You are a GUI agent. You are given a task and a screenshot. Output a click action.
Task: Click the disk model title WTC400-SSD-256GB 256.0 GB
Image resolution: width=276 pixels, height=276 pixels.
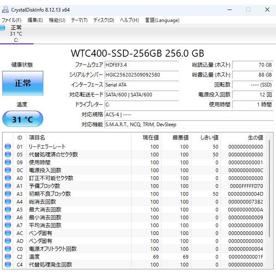[x=137, y=53]
